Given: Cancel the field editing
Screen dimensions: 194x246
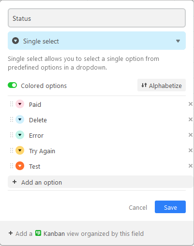Looking at the screenshot, I should 138,207.
